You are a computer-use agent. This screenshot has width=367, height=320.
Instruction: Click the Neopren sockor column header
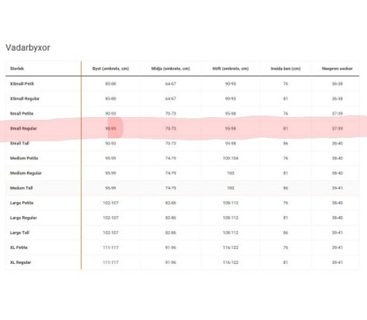(337, 68)
